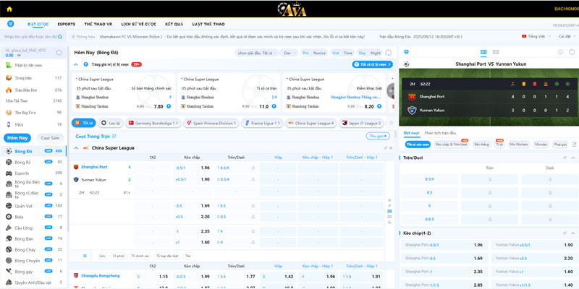Expand more markets double chevron
Viewport: 579px width, 289px height.
85,256
